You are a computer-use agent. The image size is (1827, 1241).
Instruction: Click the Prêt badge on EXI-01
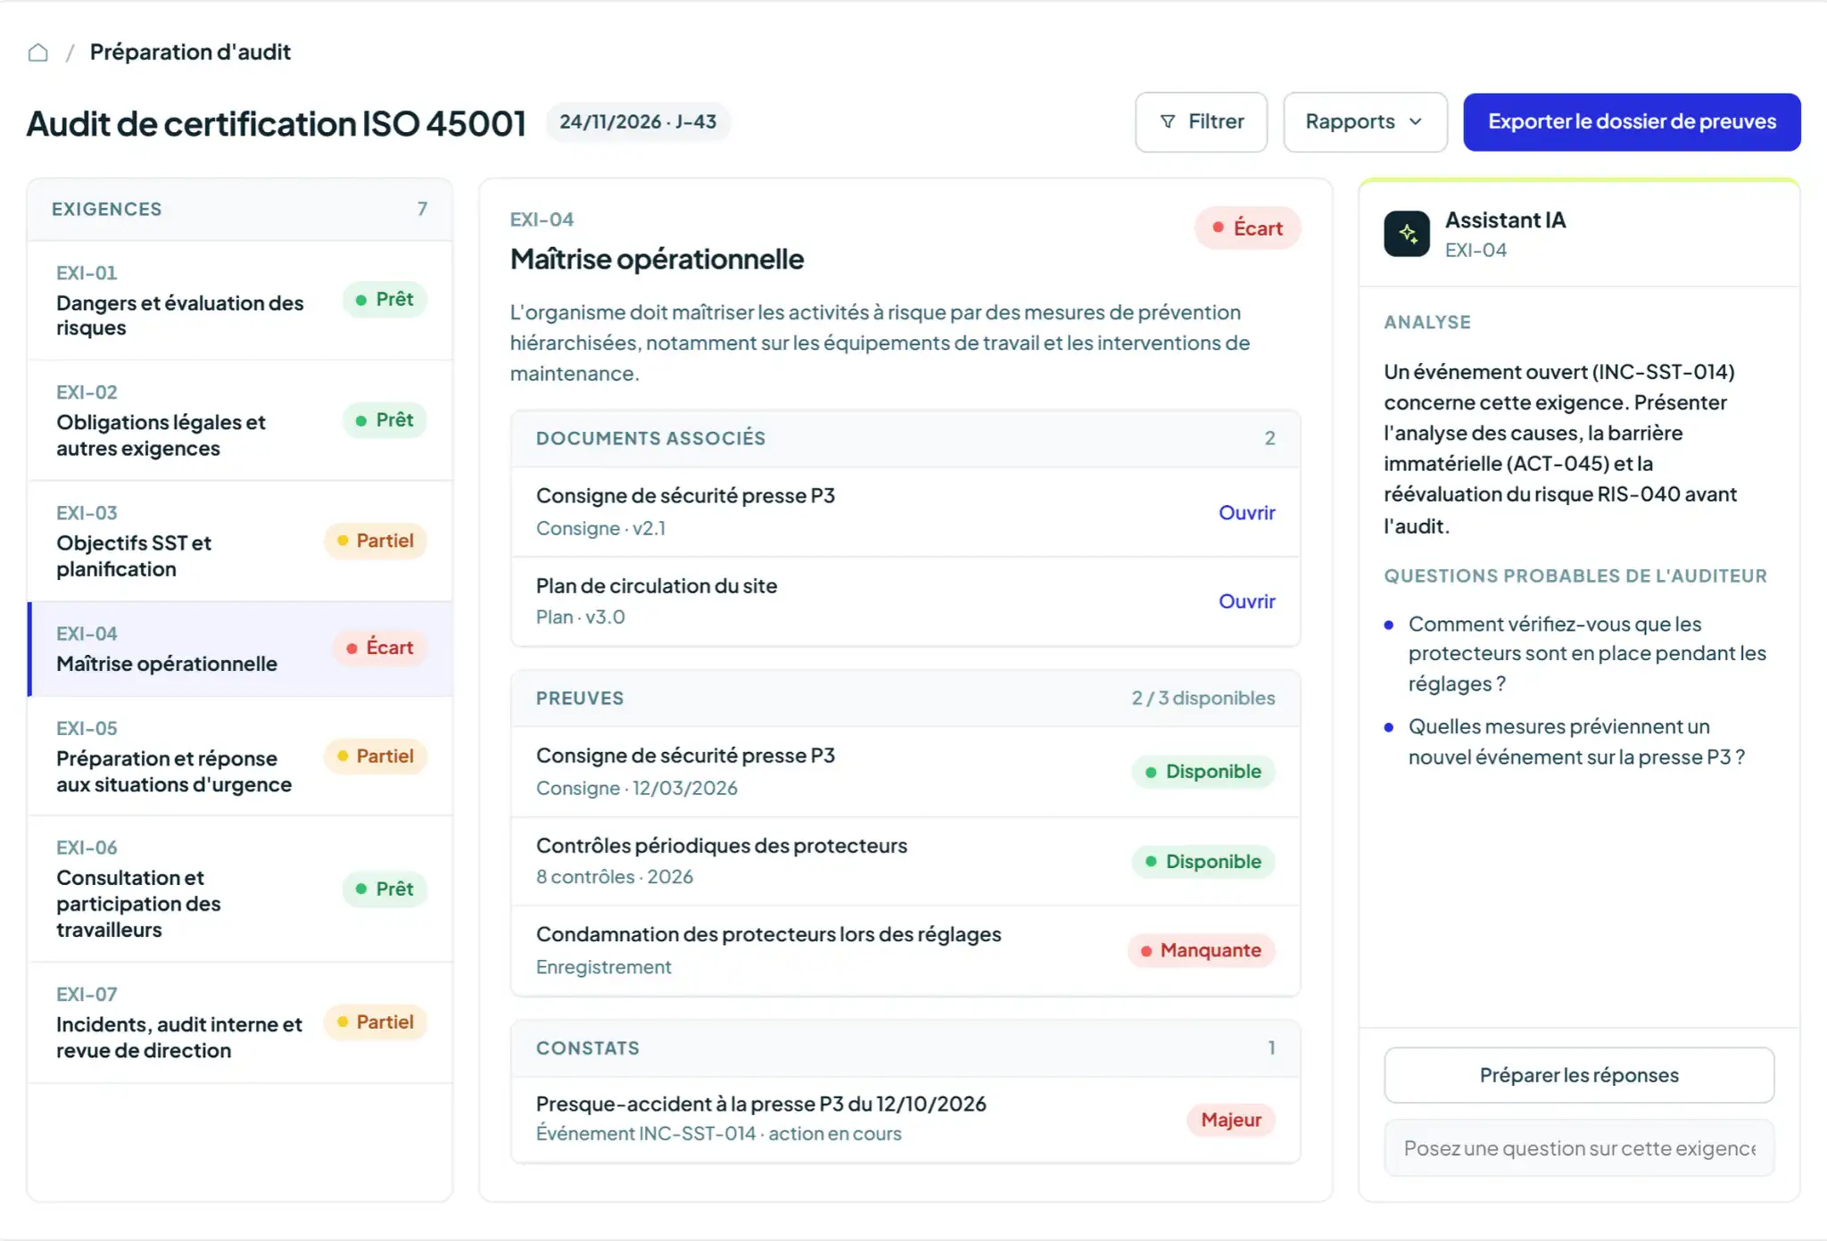point(384,300)
